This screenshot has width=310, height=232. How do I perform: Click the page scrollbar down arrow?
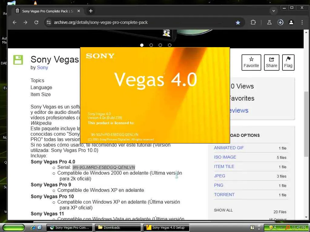pos(306,217)
